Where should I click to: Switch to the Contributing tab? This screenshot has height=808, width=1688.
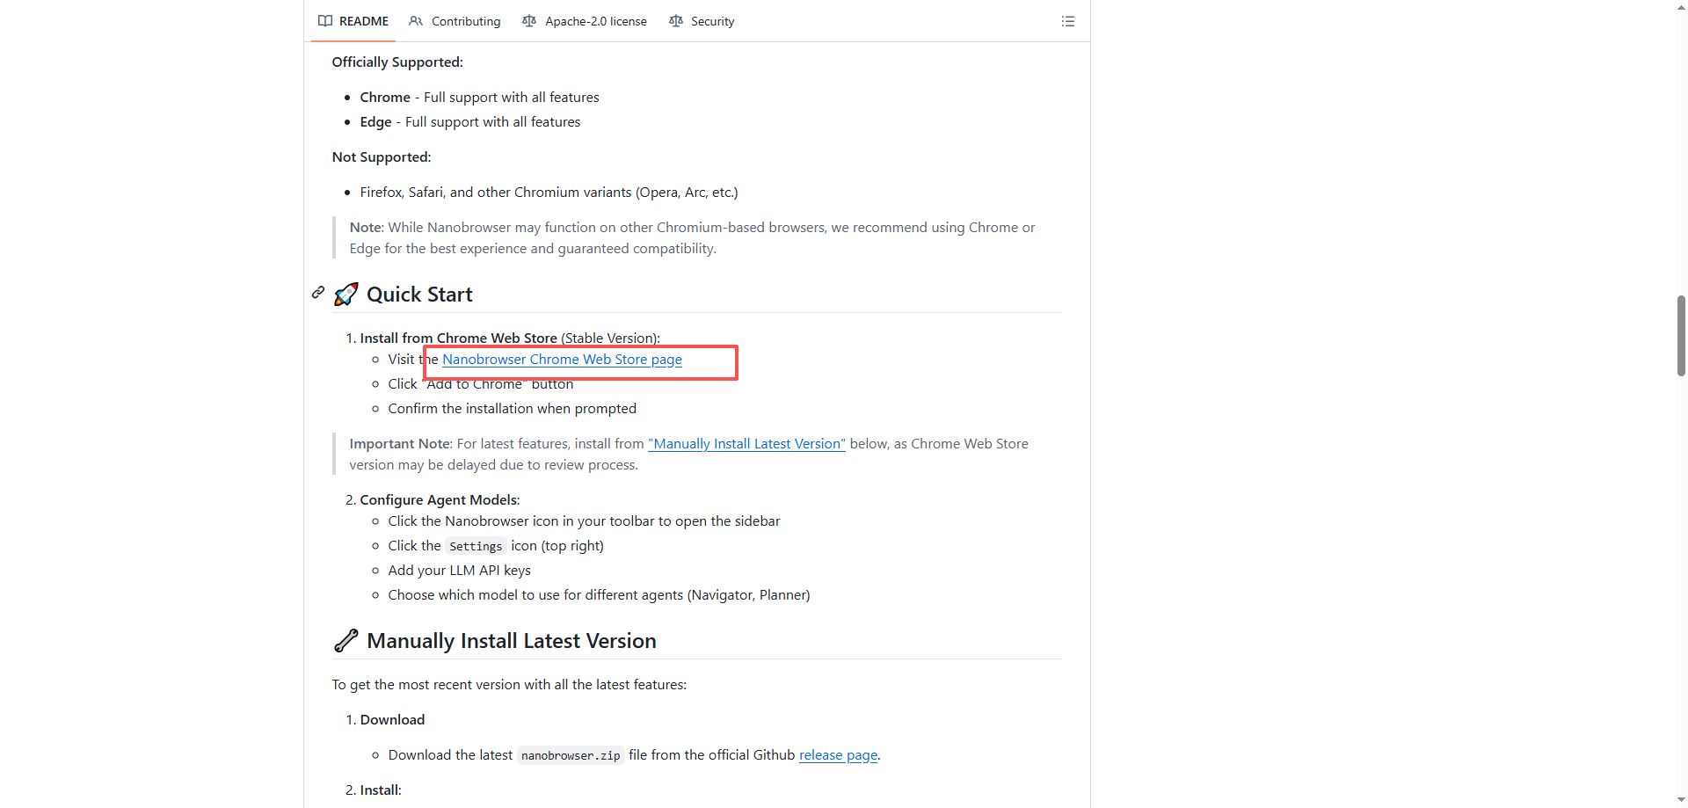point(455,21)
